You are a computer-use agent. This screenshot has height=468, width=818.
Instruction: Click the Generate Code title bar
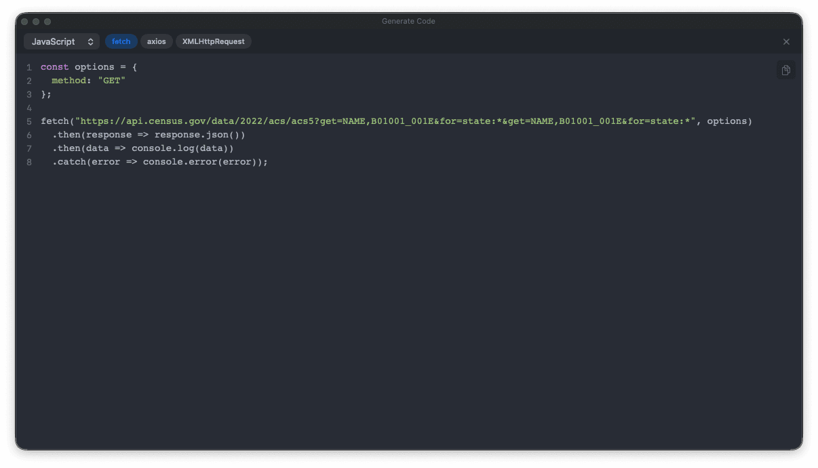click(x=408, y=21)
